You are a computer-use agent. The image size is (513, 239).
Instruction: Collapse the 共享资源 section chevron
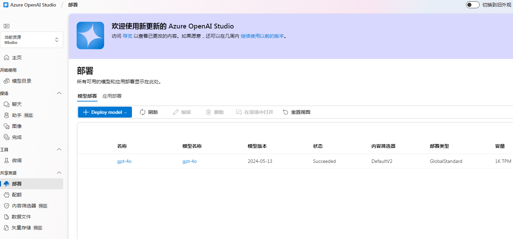pyautogui.click(x=59, y=173)
